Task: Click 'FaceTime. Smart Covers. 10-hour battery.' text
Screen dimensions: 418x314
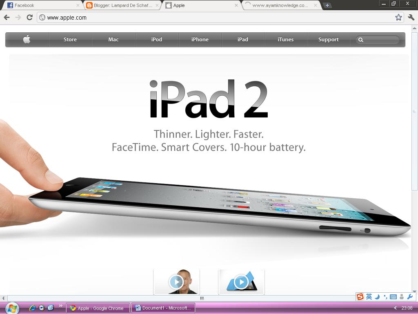Action: coord(209,147)
